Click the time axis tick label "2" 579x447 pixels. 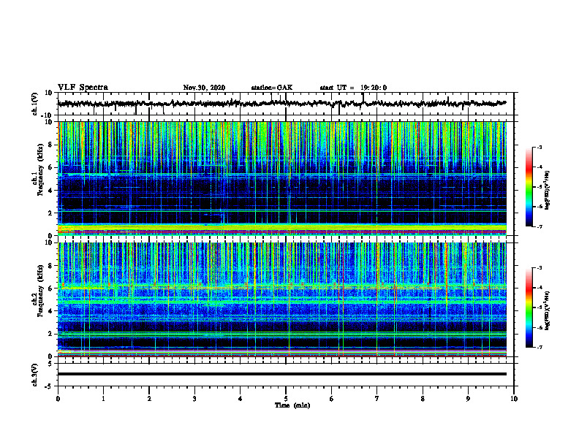149,399
